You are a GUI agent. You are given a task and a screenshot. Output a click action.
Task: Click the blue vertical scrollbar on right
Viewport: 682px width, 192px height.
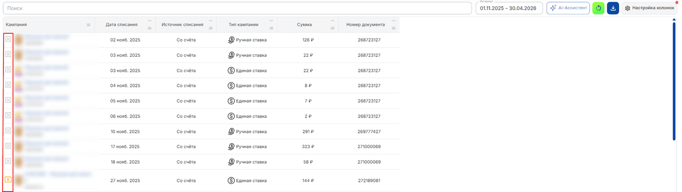[x=675, y=80]
